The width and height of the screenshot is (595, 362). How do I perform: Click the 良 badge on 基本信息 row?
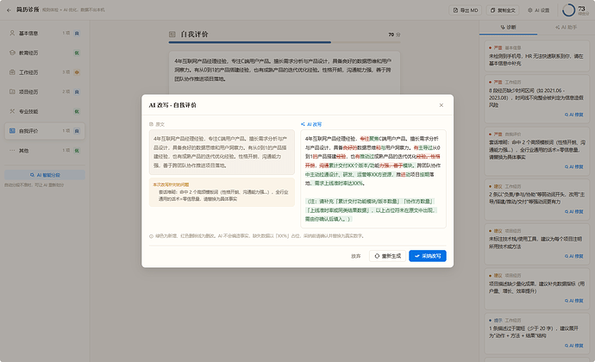pyautogui.click(x=77, y=34)
